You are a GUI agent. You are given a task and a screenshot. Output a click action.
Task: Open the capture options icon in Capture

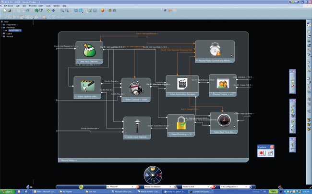point(270,153)
